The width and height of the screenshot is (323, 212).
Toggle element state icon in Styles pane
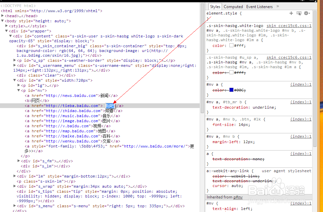[x=299, y=13]
